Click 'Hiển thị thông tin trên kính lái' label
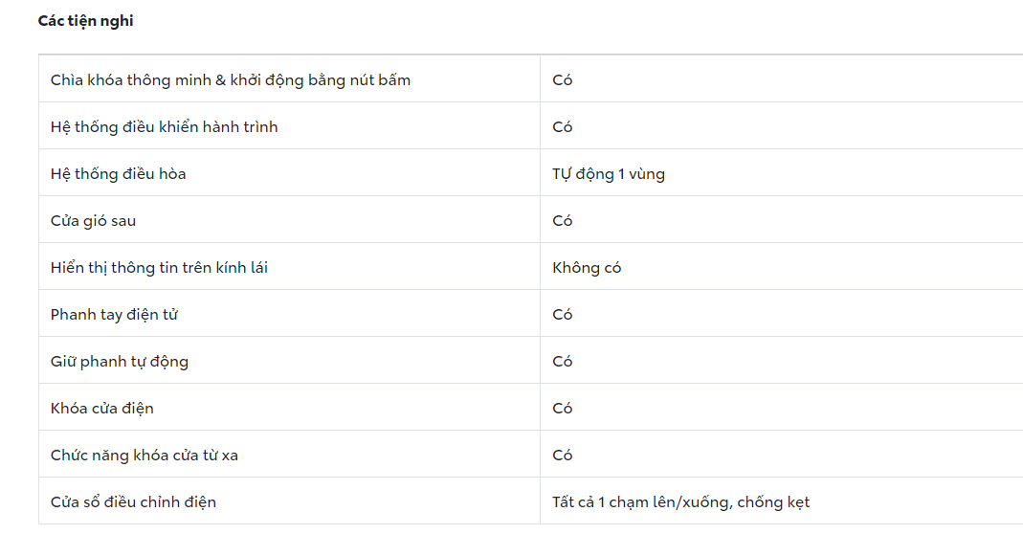Screen dimensions: 1023x534 pos(159,268)
